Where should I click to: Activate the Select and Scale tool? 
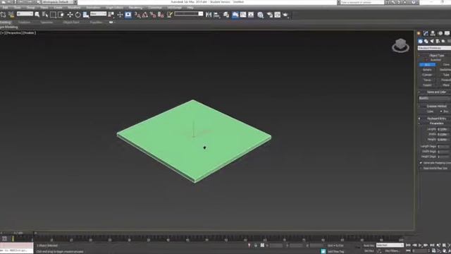[x=86, y=14]
